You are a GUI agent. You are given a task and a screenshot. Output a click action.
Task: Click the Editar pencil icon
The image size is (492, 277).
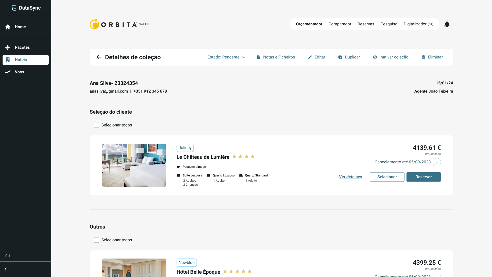coord(310,57)
